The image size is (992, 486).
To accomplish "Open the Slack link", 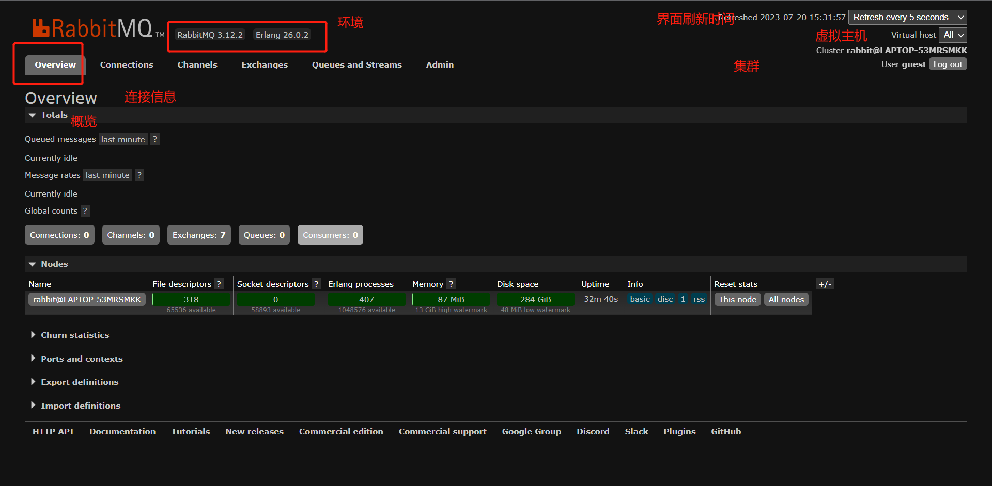I will coord(637,431).
